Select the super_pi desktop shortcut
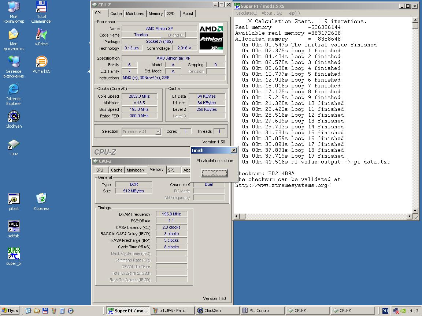This screenshot has height=316, width=422. (x=14, y=257)
